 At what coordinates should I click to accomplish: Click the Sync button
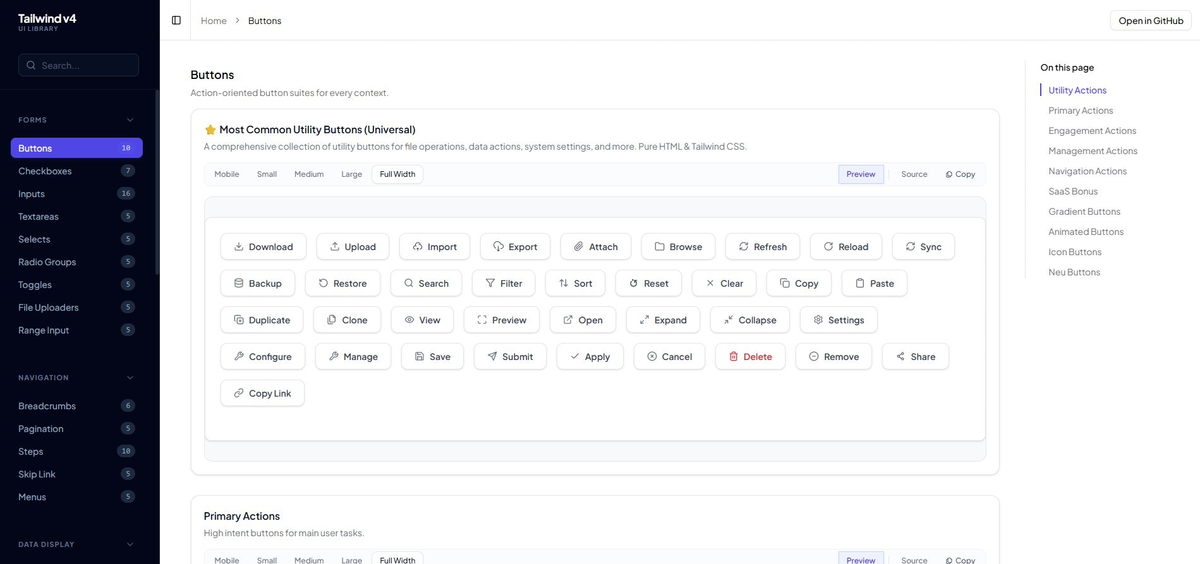tap(923, 246)
